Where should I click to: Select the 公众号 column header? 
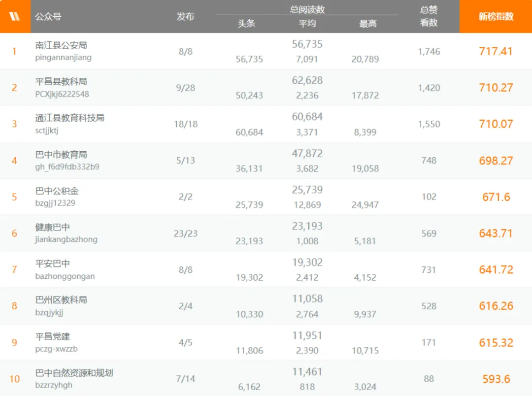coord(48,16)
